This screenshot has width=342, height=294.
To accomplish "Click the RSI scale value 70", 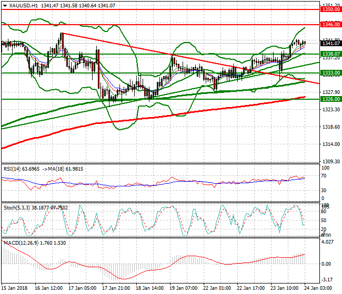I will pos(324,176).
